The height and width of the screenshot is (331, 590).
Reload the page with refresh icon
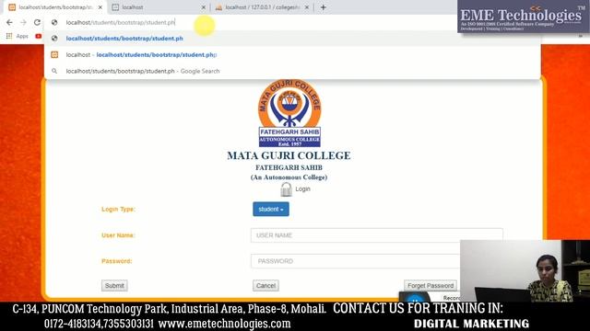tap(37, 22)
